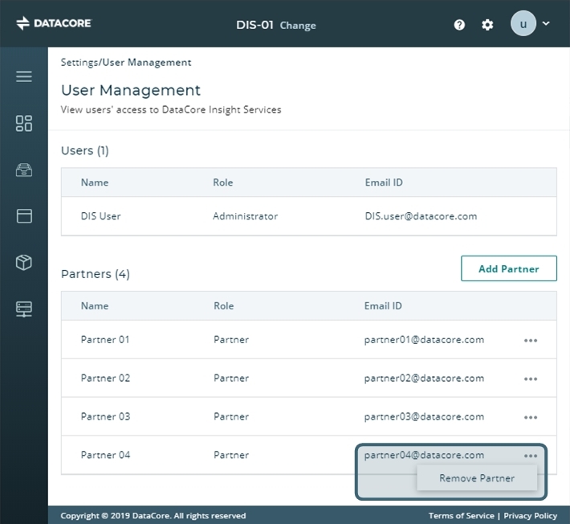Open the Privacy Policy link
Image resolution: width=570 pixels, height=524 pixels.
pos(530,516)
